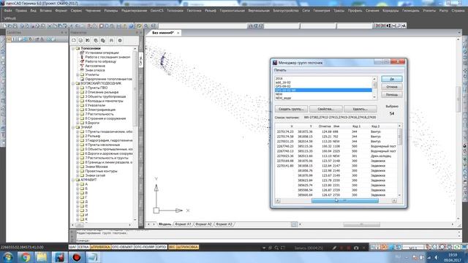Open the Рельеф menu
Viewport: 468px width, 263px height.
click(x=211, y=10)
